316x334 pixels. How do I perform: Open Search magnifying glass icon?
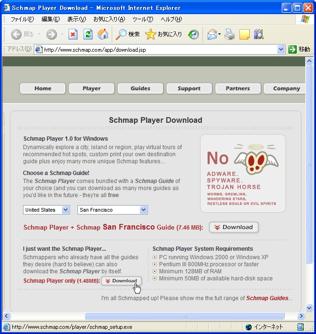click(121, 34)
